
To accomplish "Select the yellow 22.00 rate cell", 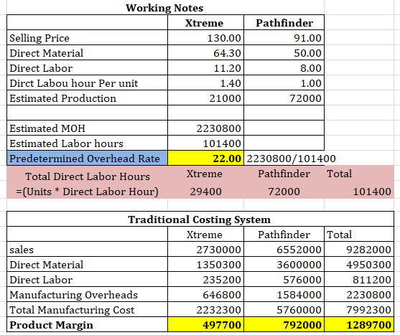I will 205,159.
